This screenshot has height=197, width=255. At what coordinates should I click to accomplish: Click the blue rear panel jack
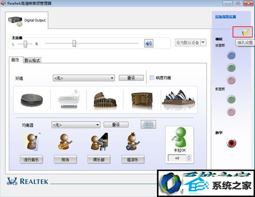click(231, 55)
